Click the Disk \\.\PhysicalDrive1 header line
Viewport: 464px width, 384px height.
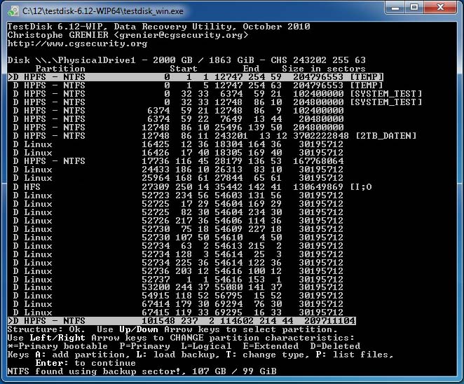186,60
